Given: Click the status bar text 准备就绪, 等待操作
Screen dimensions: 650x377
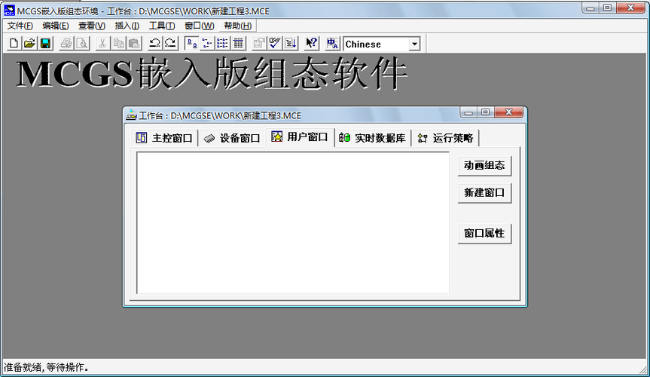Looking at the screenshot, I should coord(46,367).
